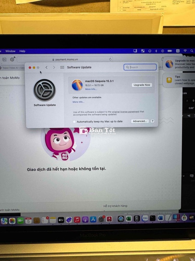Click the Software Update gear icon
This screenshot has width=195, height=261.
point(44,90)
